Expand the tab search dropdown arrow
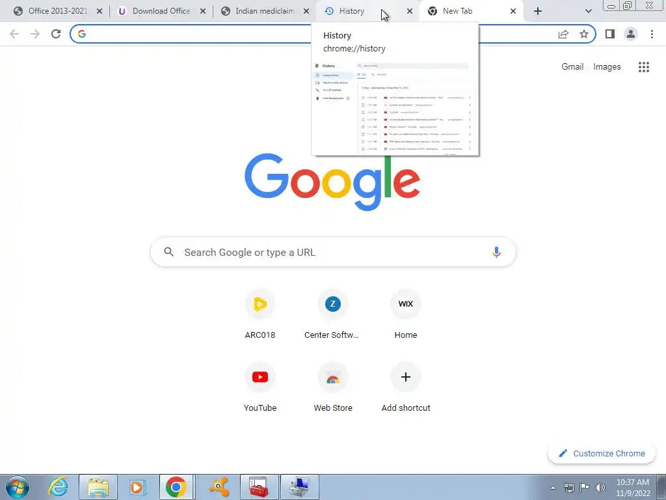This screenshot has width=666, height=500. coord(588,11)
